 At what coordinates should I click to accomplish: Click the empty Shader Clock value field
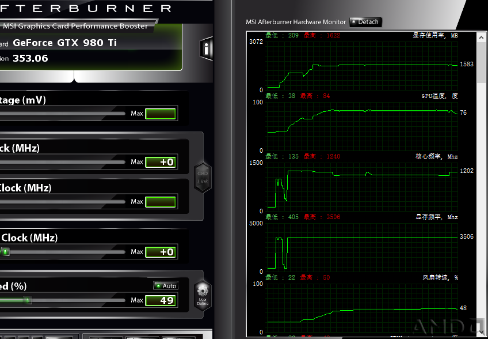point(161,202)
